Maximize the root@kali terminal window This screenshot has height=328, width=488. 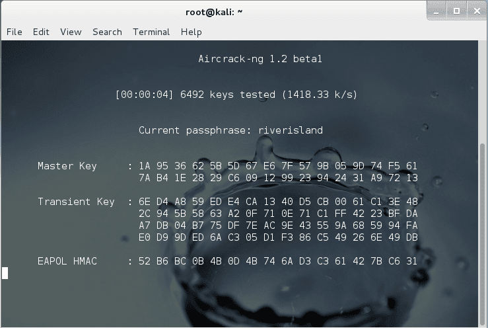tap(456, 11)
